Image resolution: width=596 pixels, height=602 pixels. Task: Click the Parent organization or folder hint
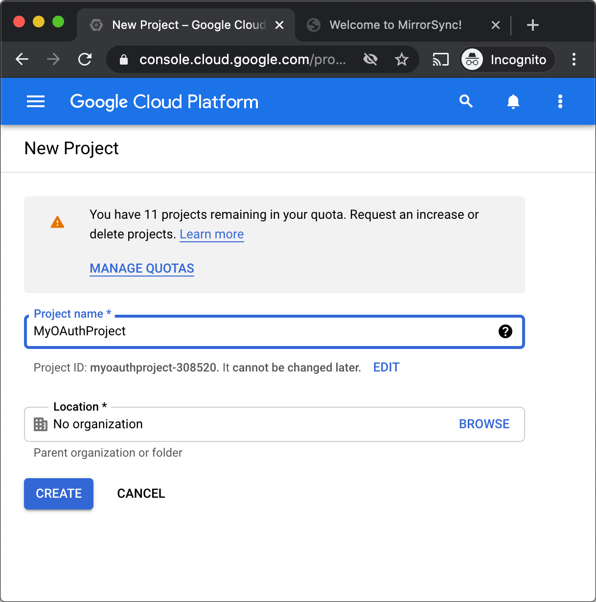(x=108, y=453)
